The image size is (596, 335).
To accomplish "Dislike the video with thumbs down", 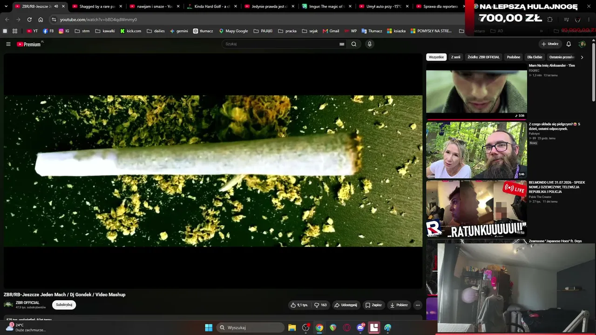I will (x=320, y=305).
